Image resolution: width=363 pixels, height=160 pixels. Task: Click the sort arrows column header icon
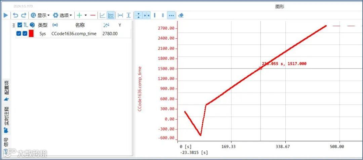coord(26,25)
